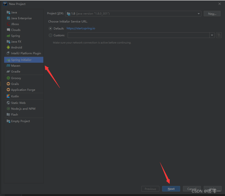Click the Previous button
Screen dimensions: 225x196
(x=150, y=189)
